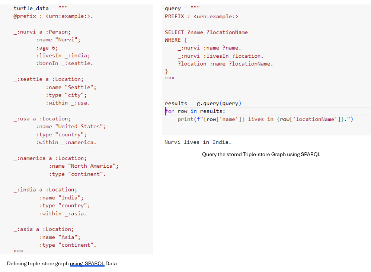Click ':name "United States";' line

[x=71, y=127]
